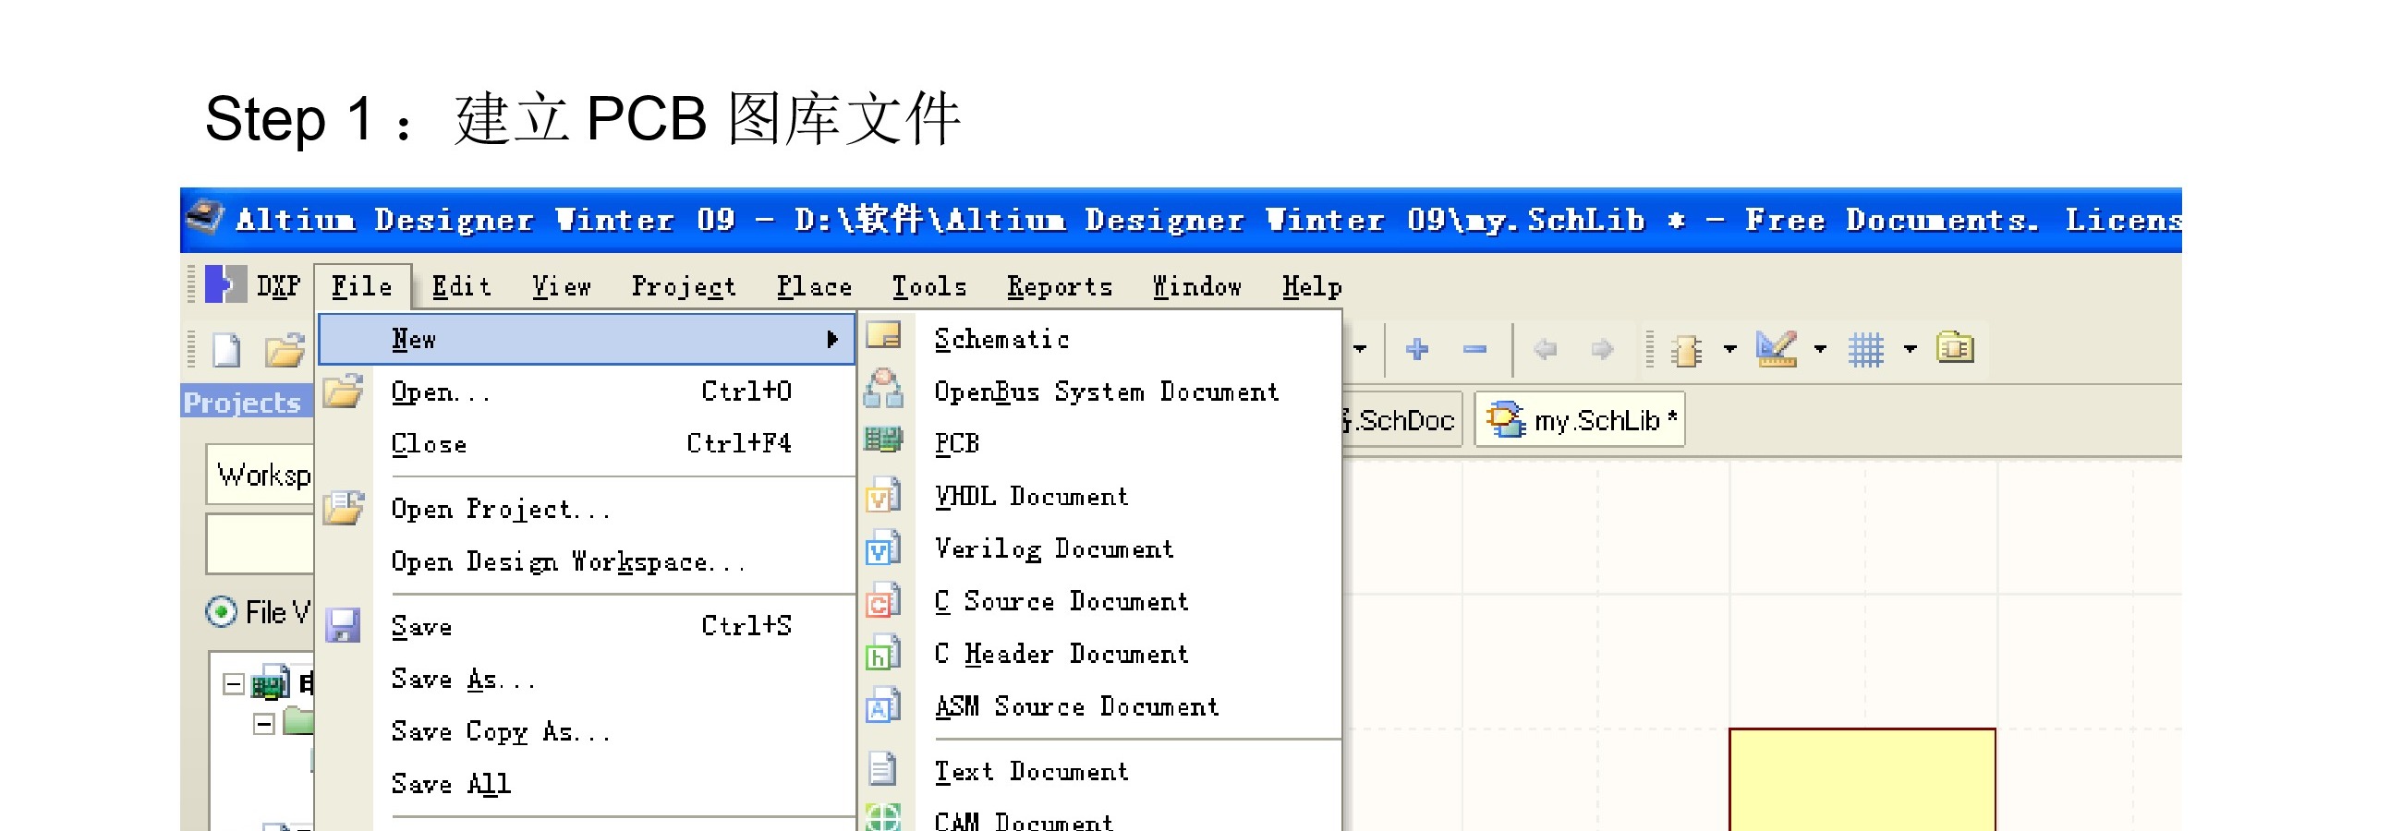Click the Schematic document icon in submenu
2402x831 pixels.
(x=883, y=335)
